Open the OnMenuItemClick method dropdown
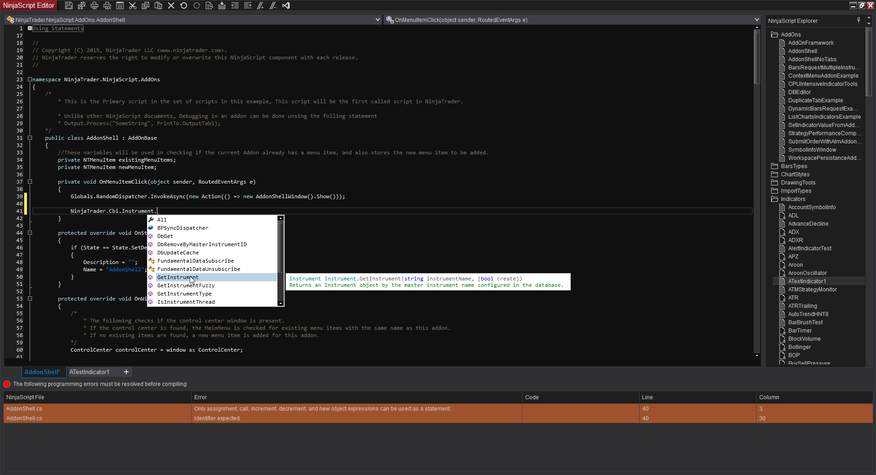 (757, 20)
